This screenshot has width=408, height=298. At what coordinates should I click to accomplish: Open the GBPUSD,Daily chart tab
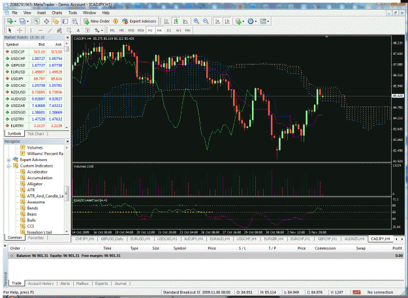point(112,239)
